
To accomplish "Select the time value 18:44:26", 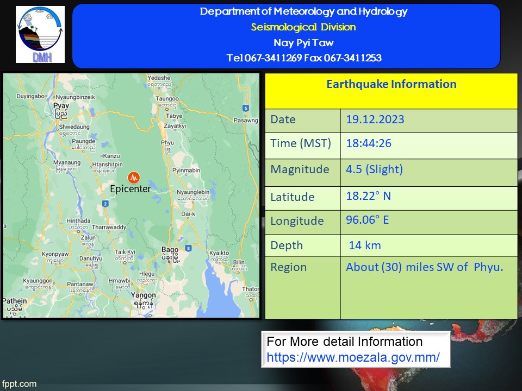I will point(369,143).
